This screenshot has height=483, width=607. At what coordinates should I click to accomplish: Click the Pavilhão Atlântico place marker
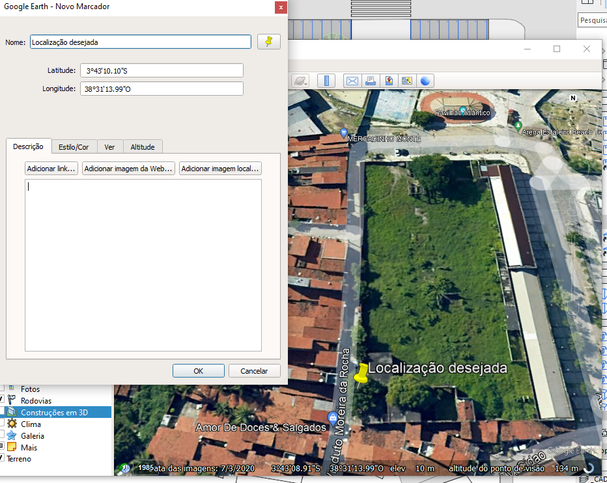pyautogui.click(x=462, y=111)
